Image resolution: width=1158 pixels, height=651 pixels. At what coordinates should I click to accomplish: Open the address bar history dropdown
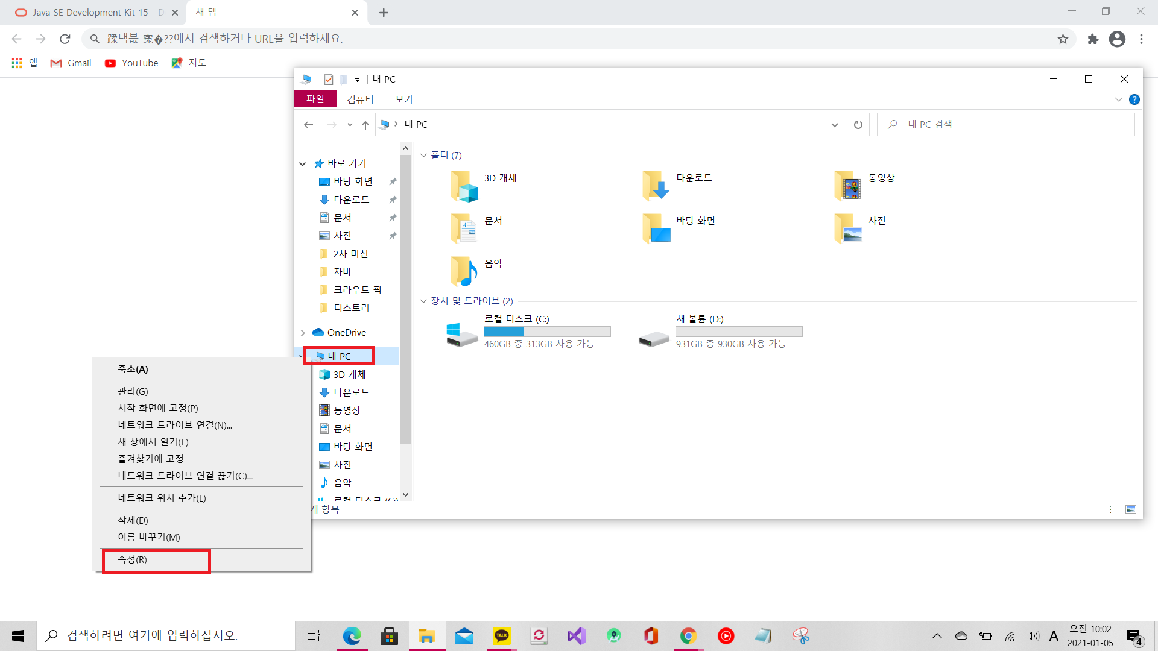[x=834, y=125]
